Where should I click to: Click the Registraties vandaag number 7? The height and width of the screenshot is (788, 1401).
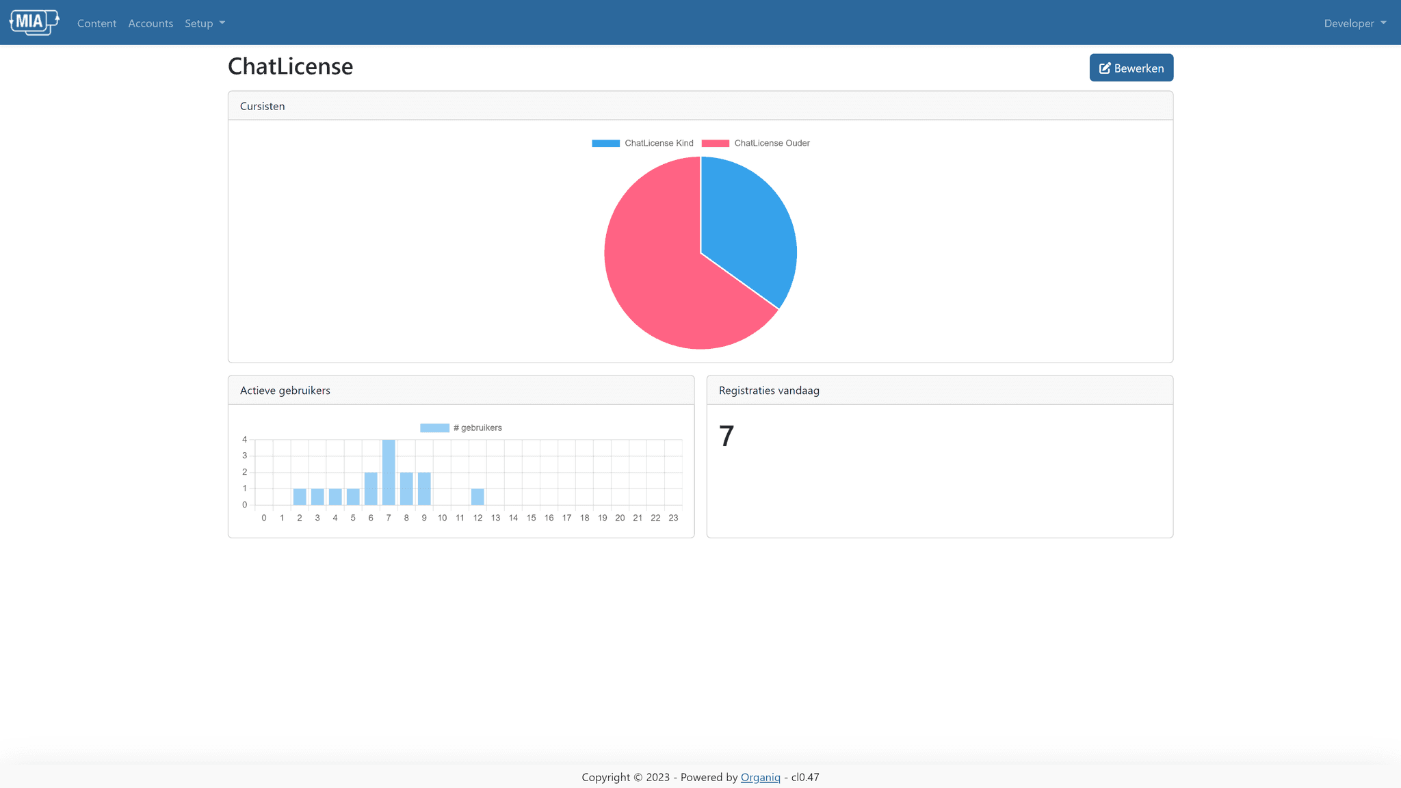726,436
